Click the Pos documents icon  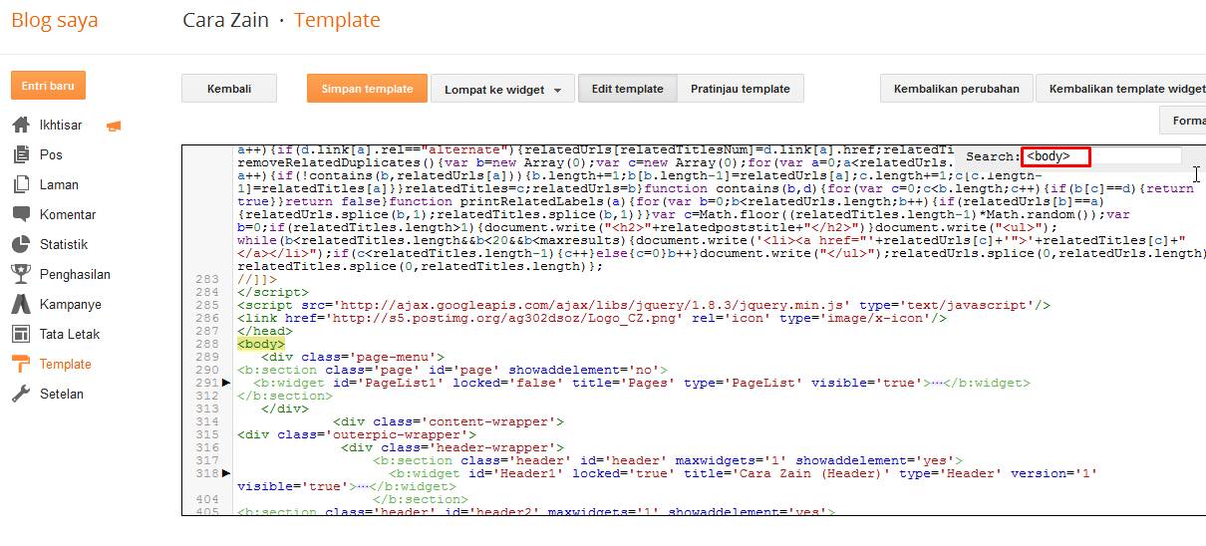(20, 155)
